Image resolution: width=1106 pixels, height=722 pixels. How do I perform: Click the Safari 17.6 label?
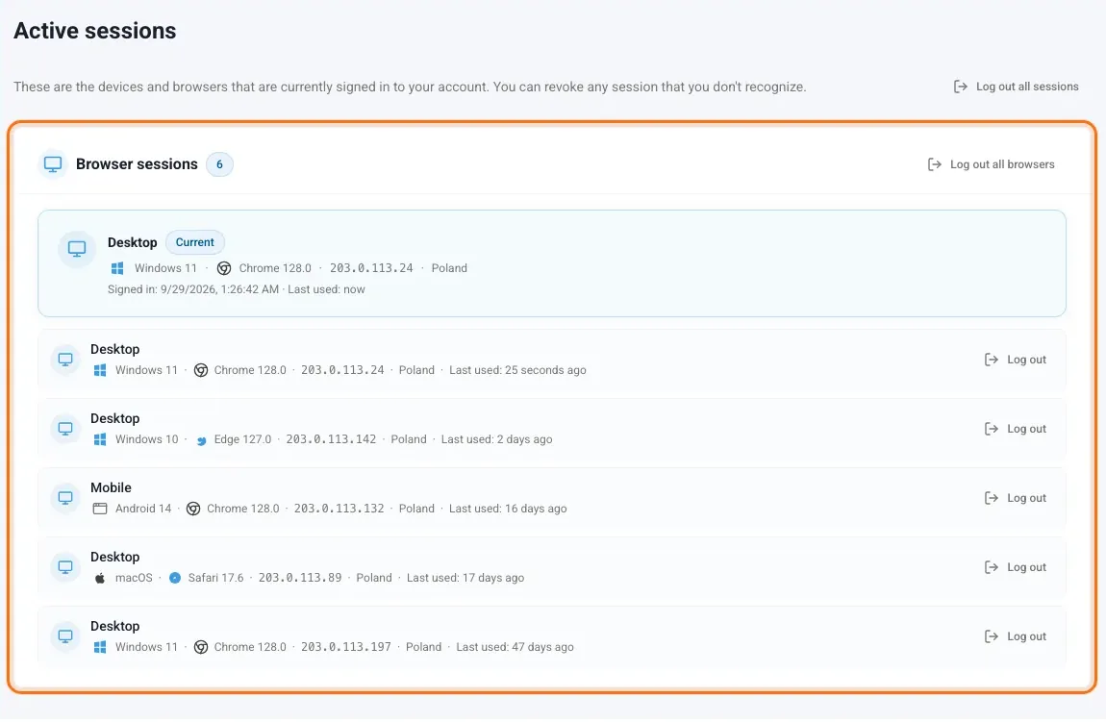pos(215,578)
